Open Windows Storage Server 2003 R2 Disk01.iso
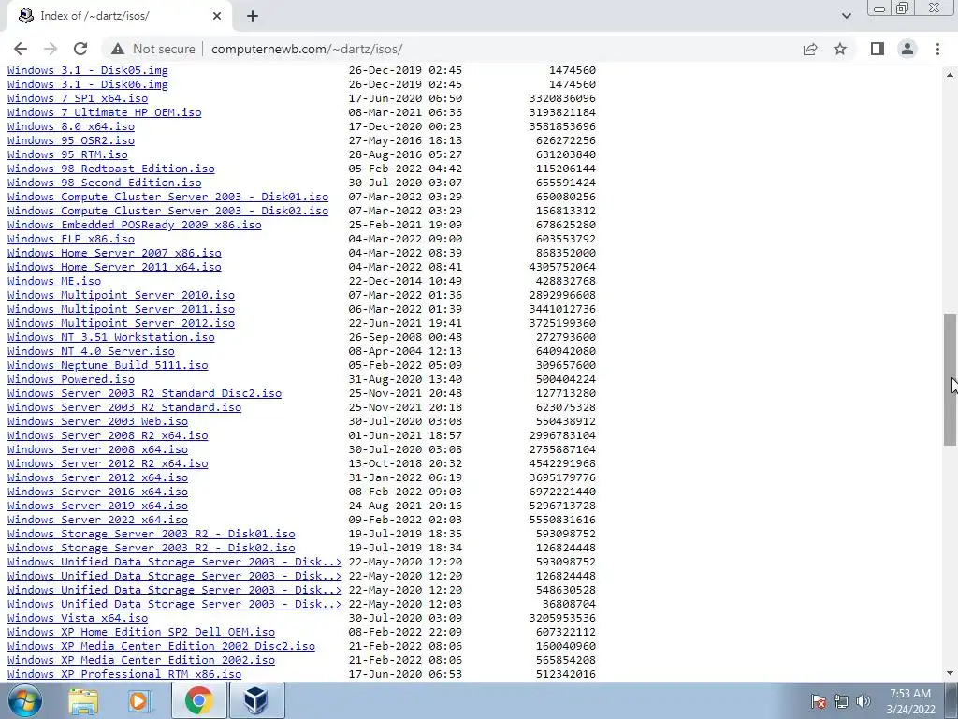 152,535
